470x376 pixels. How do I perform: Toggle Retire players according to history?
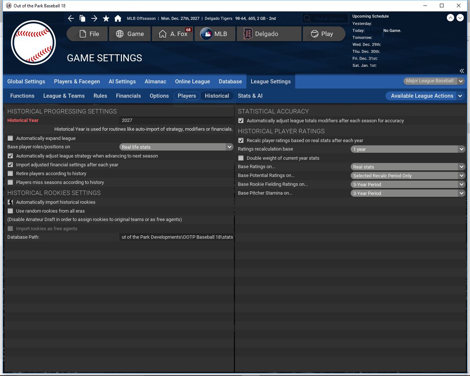click(x=10, y=174)
